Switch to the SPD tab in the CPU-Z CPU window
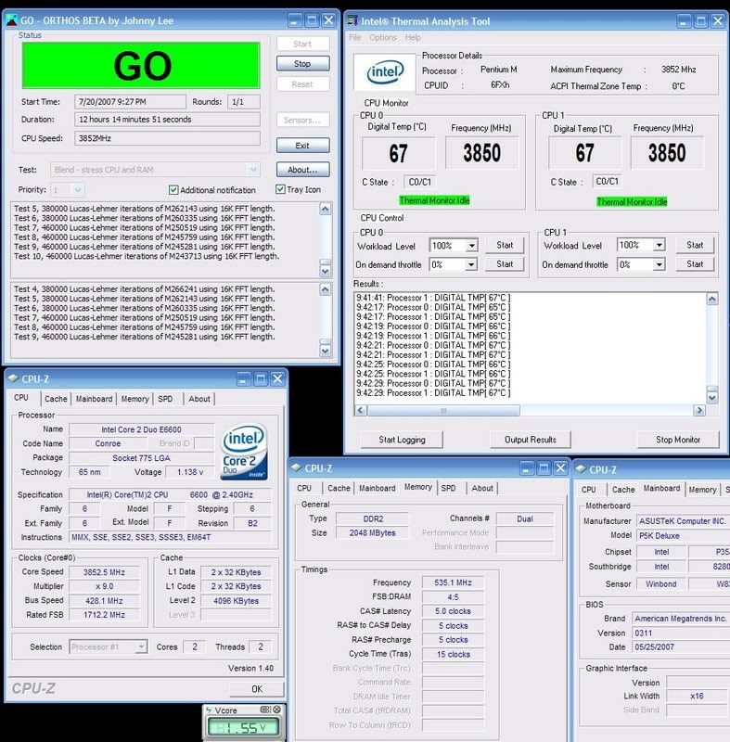This screenshot has width=730, height=742. [x=165, y=399]
